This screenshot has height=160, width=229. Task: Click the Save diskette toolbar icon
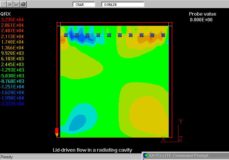pos(16,4)
